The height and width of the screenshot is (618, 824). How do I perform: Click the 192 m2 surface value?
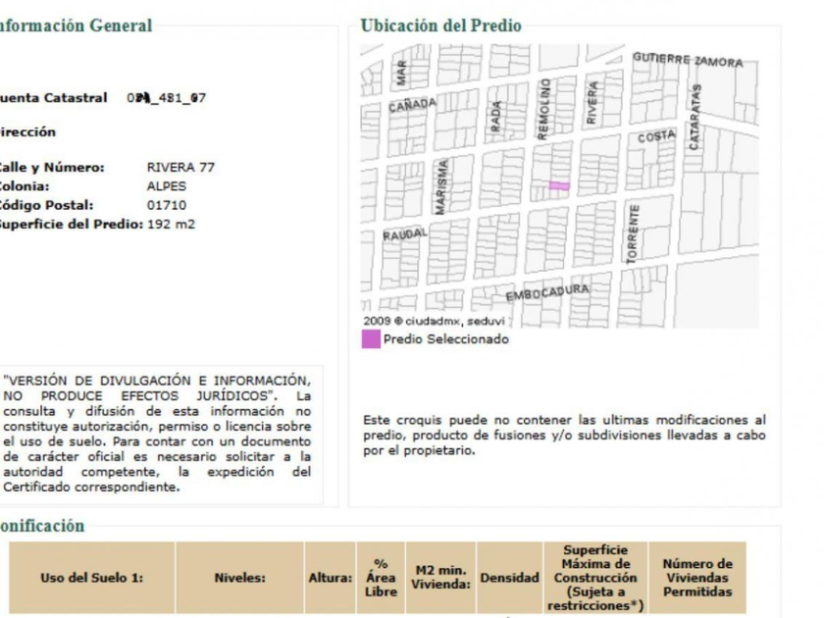171,224
